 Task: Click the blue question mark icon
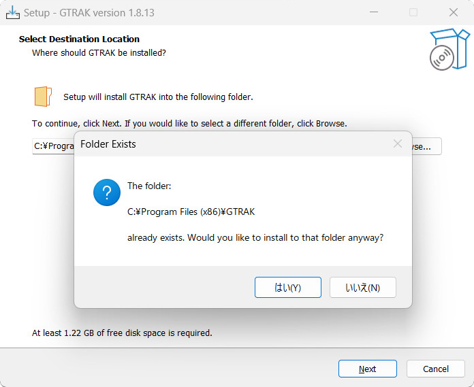107,192
